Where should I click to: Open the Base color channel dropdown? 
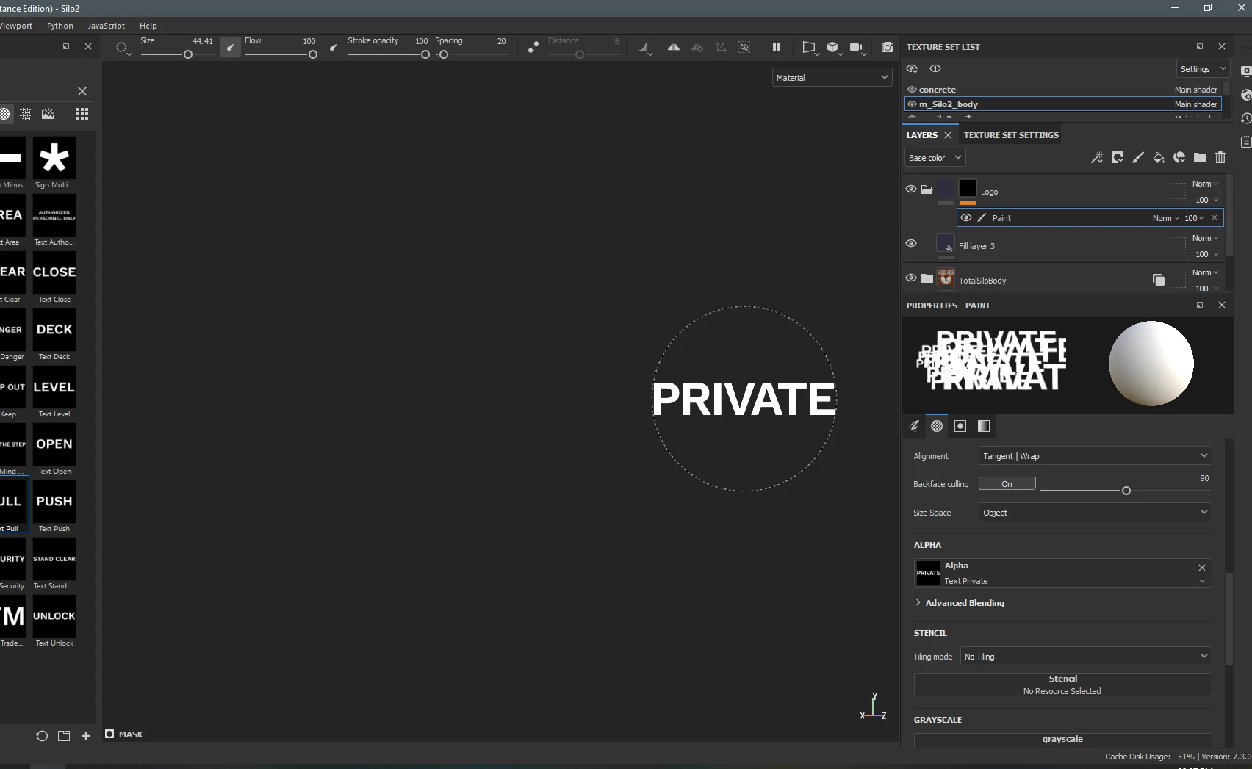click(935, 157)
